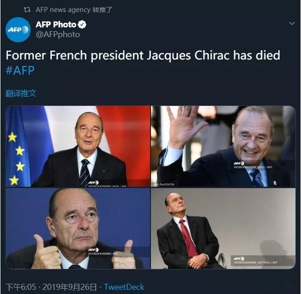
Task: Open the @AFPphoto handle link
Action: 58,35
